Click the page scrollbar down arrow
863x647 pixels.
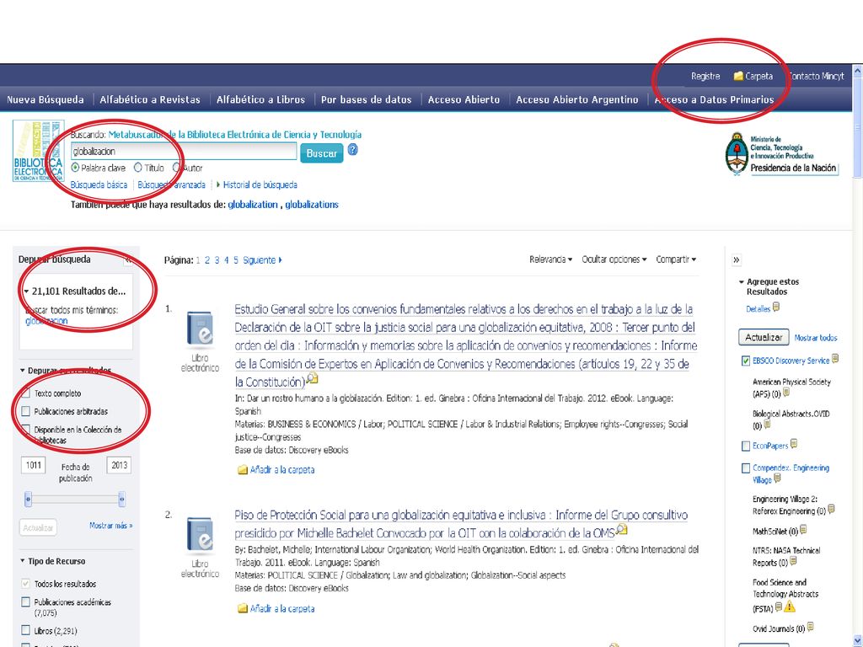coord(857,641)
